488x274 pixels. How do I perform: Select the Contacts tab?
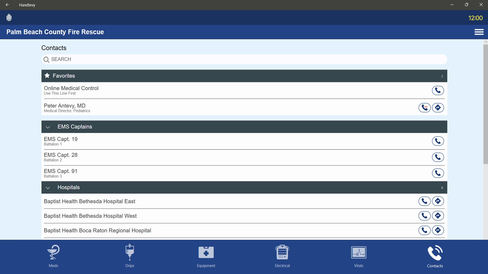pyautogui.click(x=435, y=256)
